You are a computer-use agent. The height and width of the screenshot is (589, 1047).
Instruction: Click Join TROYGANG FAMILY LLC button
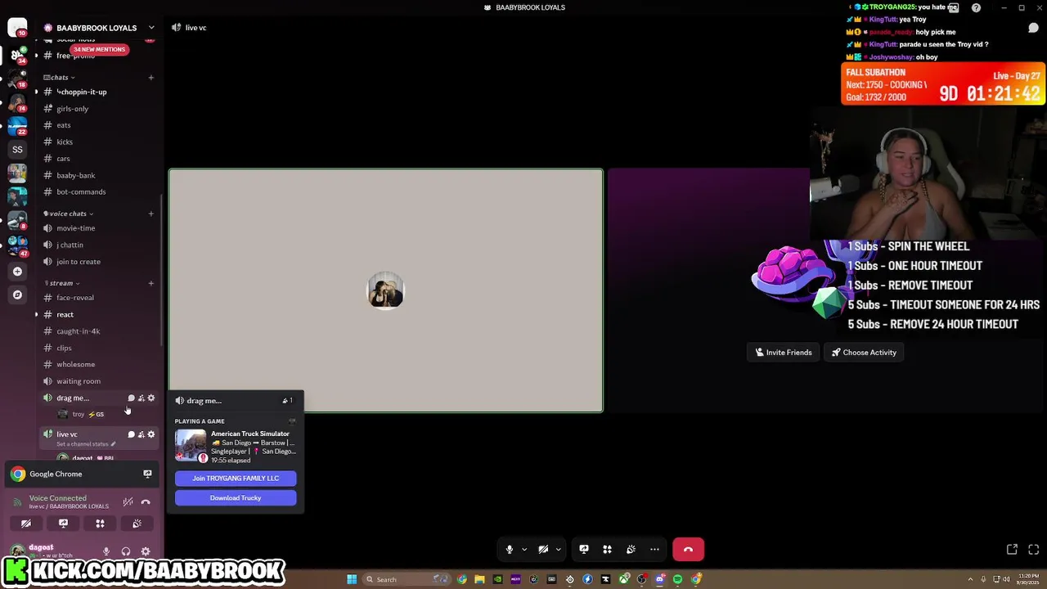tap(236, 479)
